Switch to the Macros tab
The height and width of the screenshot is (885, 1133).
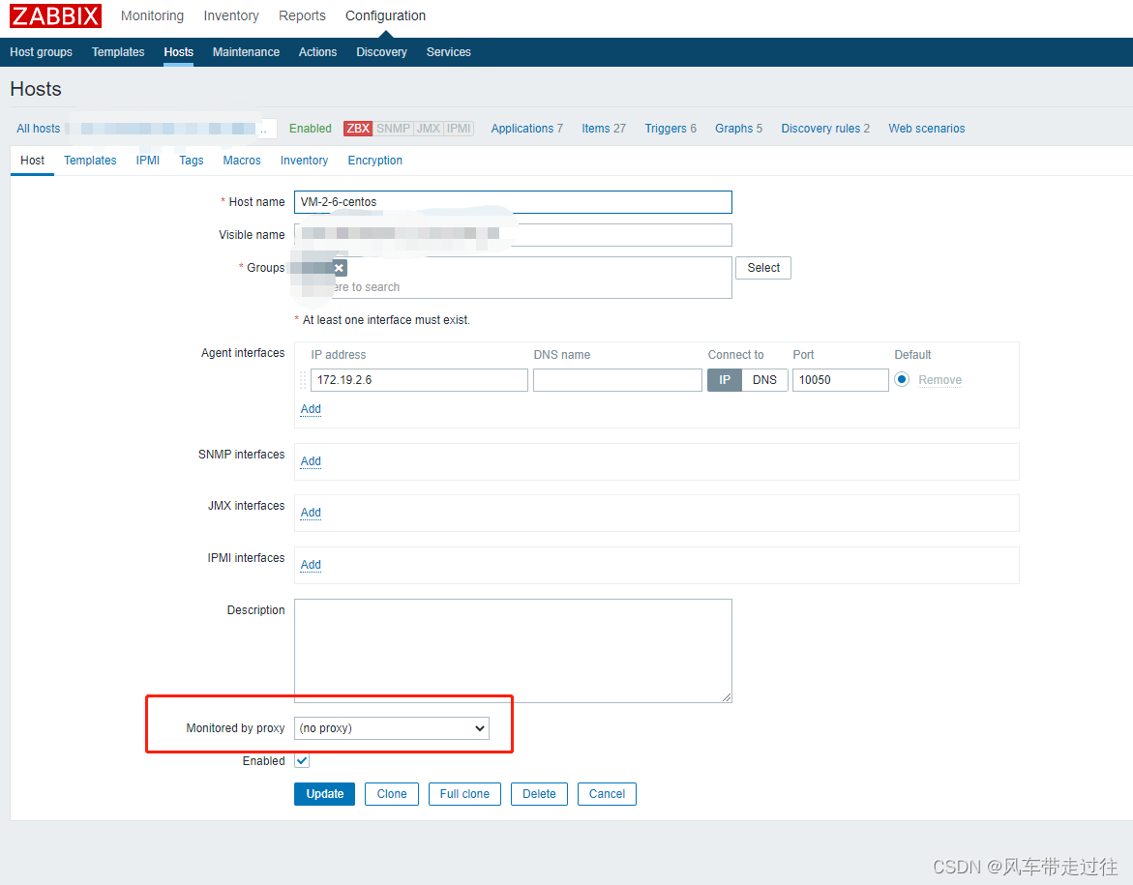tap(241, 161)
